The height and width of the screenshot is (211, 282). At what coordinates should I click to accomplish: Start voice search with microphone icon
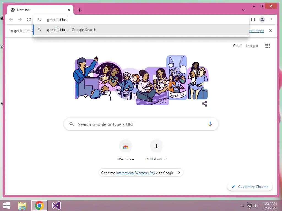210,124
